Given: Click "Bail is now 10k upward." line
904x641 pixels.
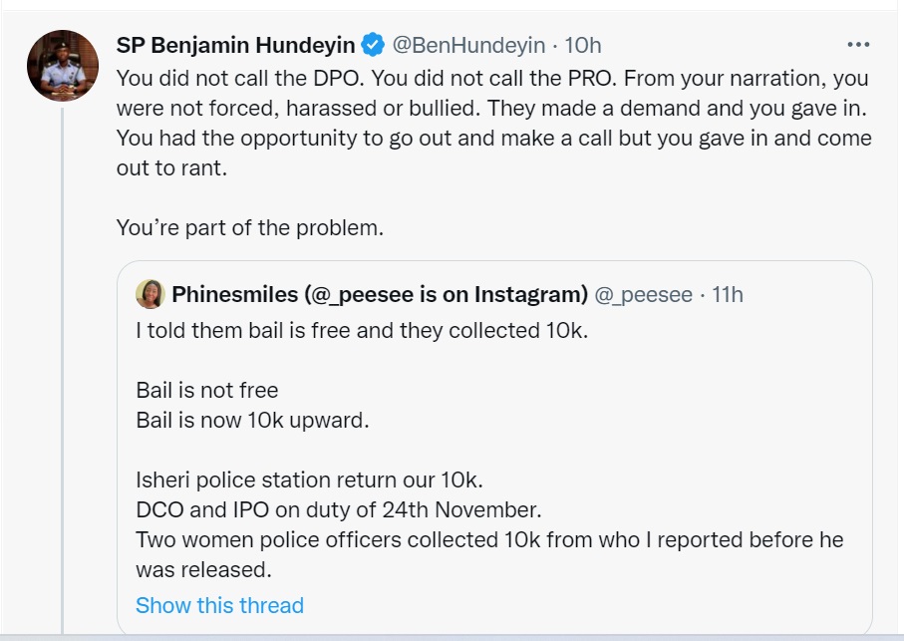Looking at the screenshot, I should (x=252, y=420).
